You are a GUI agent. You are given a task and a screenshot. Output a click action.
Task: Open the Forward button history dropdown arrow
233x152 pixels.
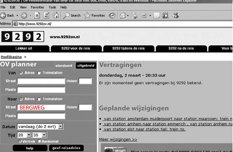[x=30, y=16]
